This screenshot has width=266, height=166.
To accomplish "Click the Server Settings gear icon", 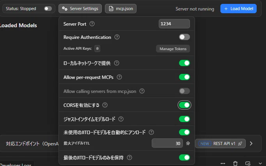I will (x=65, y=9).
